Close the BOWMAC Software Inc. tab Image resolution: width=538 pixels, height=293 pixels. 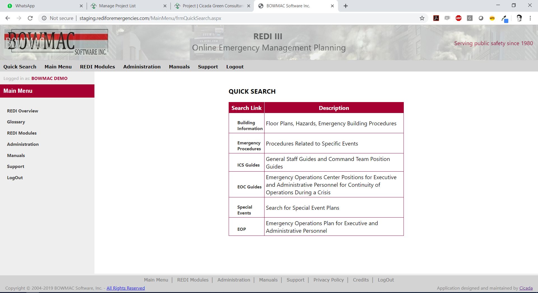coord(332,6)
